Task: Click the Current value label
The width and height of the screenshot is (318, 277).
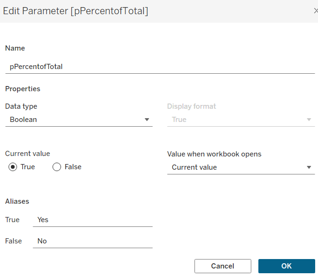Action: pyautogui.click(x=27, y=154)
